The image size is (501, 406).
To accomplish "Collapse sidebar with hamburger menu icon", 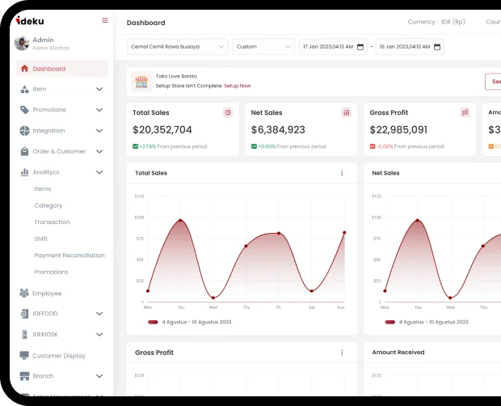I will click(x=105, y=20).
